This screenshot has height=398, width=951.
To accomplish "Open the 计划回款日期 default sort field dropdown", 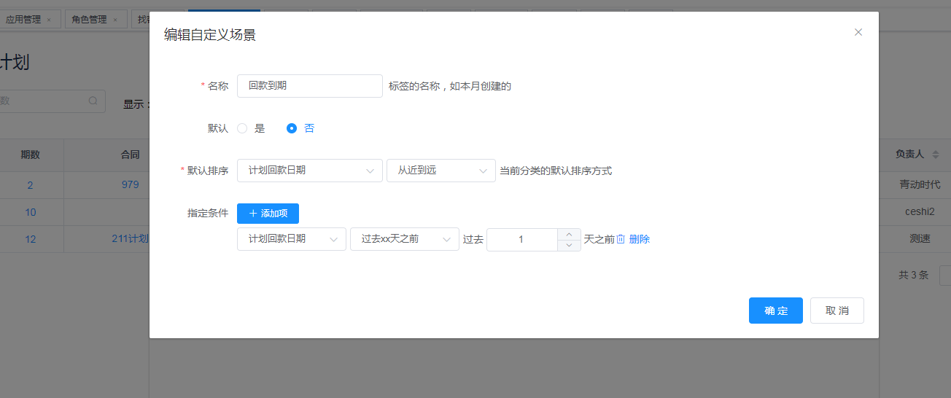I will point(309,171).
